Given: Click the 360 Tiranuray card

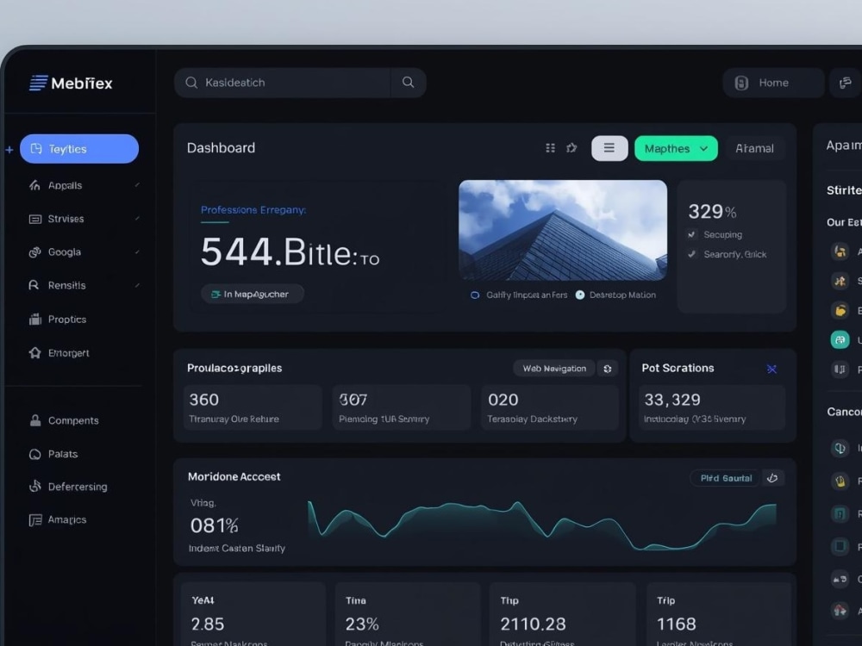Looking at the screenshot, I should tap(253, 407).
